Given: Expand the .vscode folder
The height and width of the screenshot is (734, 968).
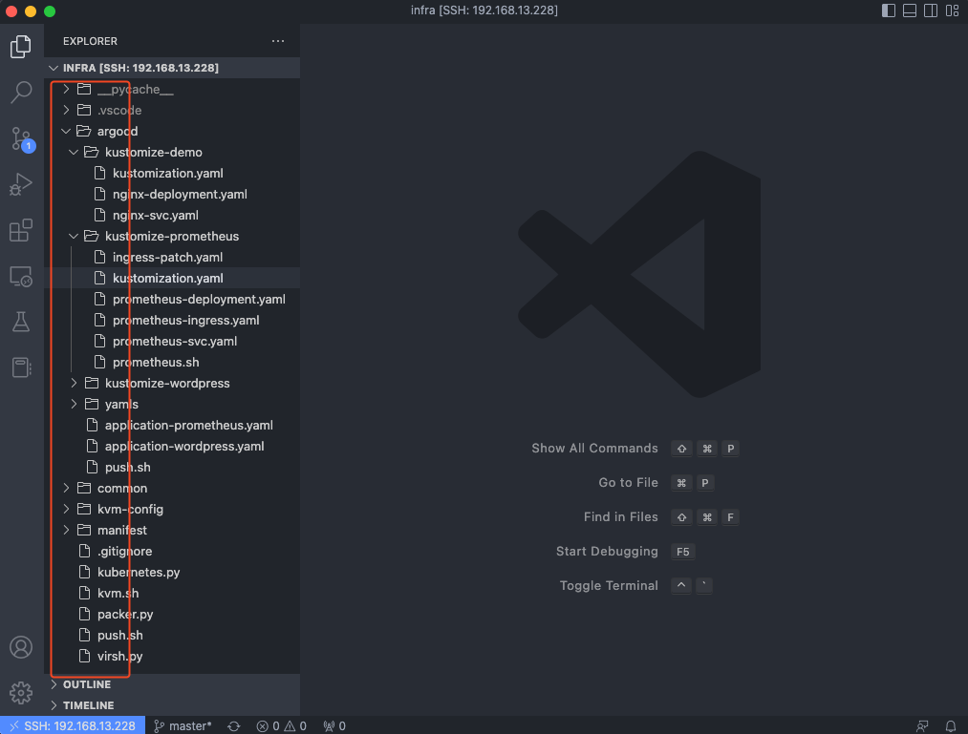Looking at the screenshot, I should [172, 111].
